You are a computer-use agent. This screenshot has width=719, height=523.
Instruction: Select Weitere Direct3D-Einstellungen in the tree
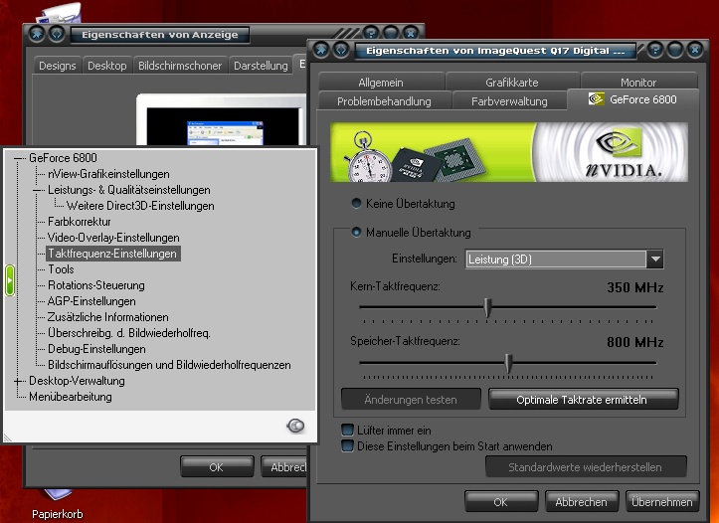[x=140, y=206]
